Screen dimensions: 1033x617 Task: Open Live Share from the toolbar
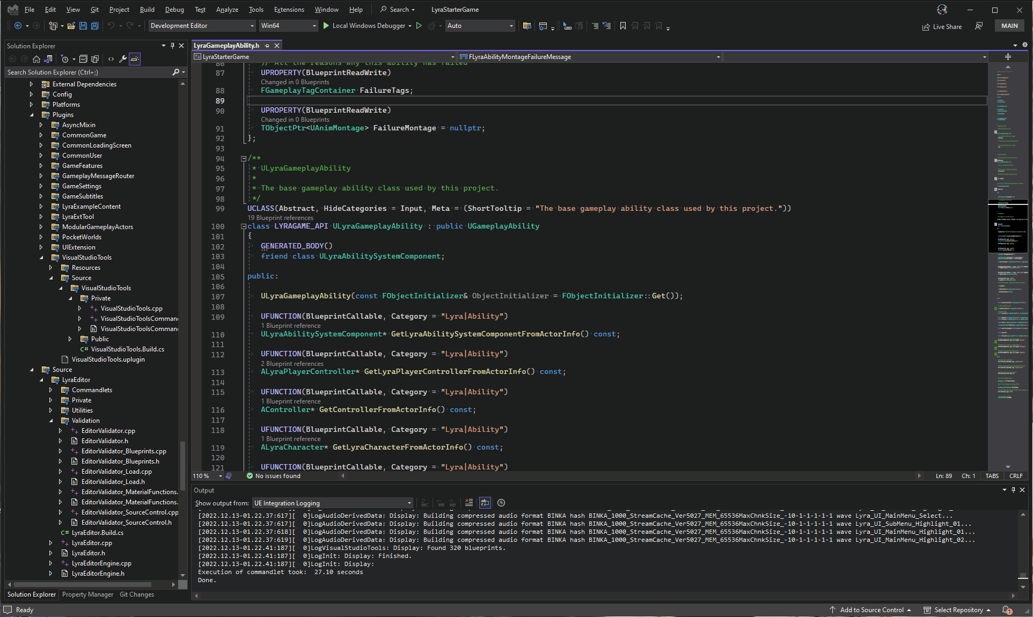(942, 26)
